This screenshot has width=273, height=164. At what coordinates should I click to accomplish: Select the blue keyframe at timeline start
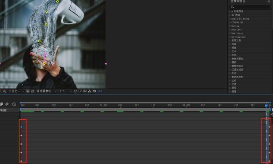21,127
